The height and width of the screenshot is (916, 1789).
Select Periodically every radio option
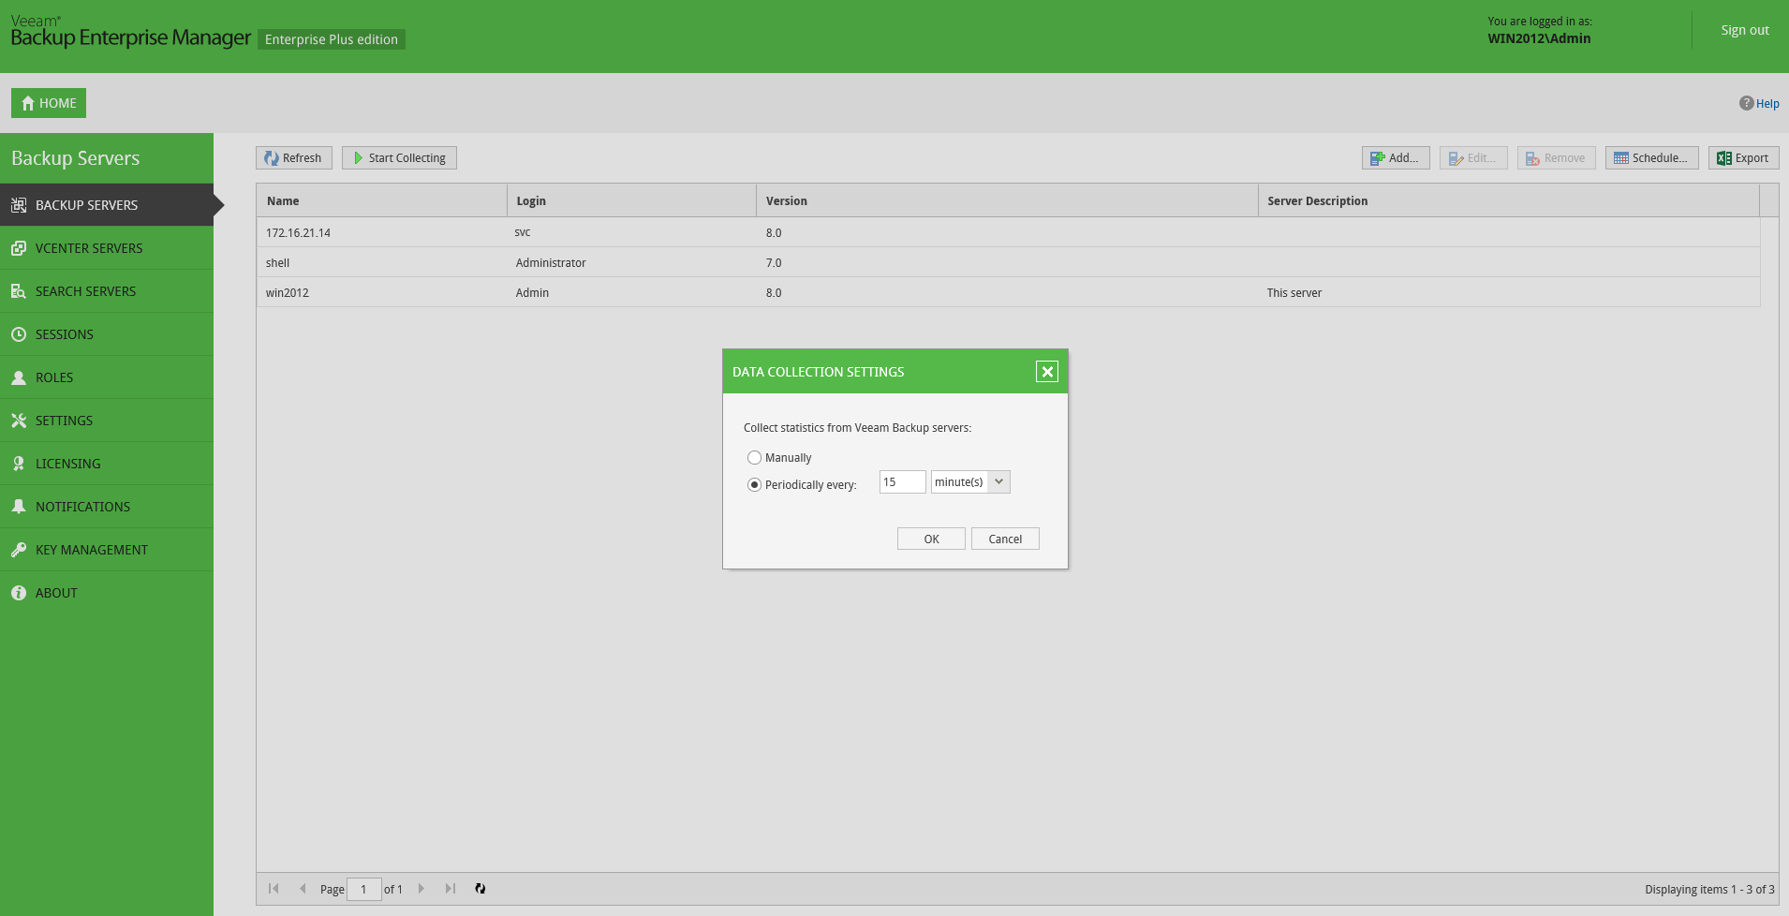(754, 485)
